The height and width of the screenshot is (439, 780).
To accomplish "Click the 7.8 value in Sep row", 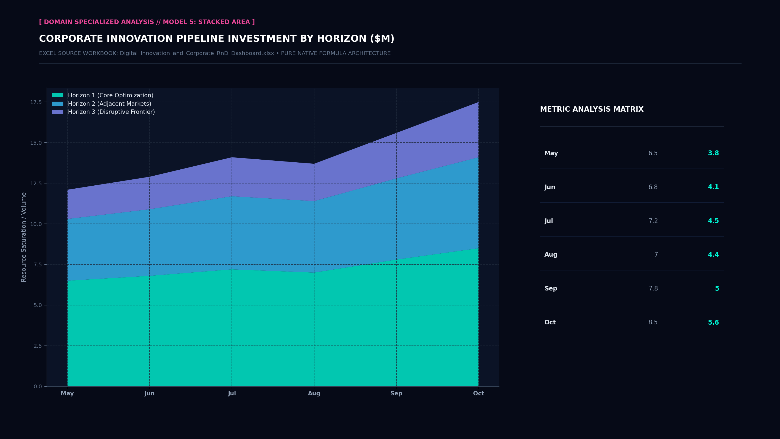I will [653, 288].
